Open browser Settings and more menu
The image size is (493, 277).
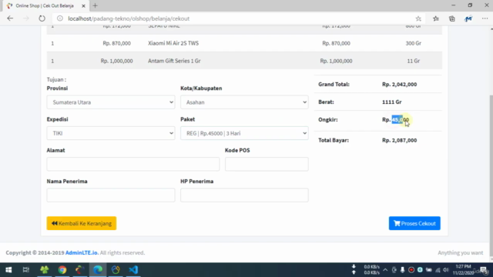tap(485, 18)
